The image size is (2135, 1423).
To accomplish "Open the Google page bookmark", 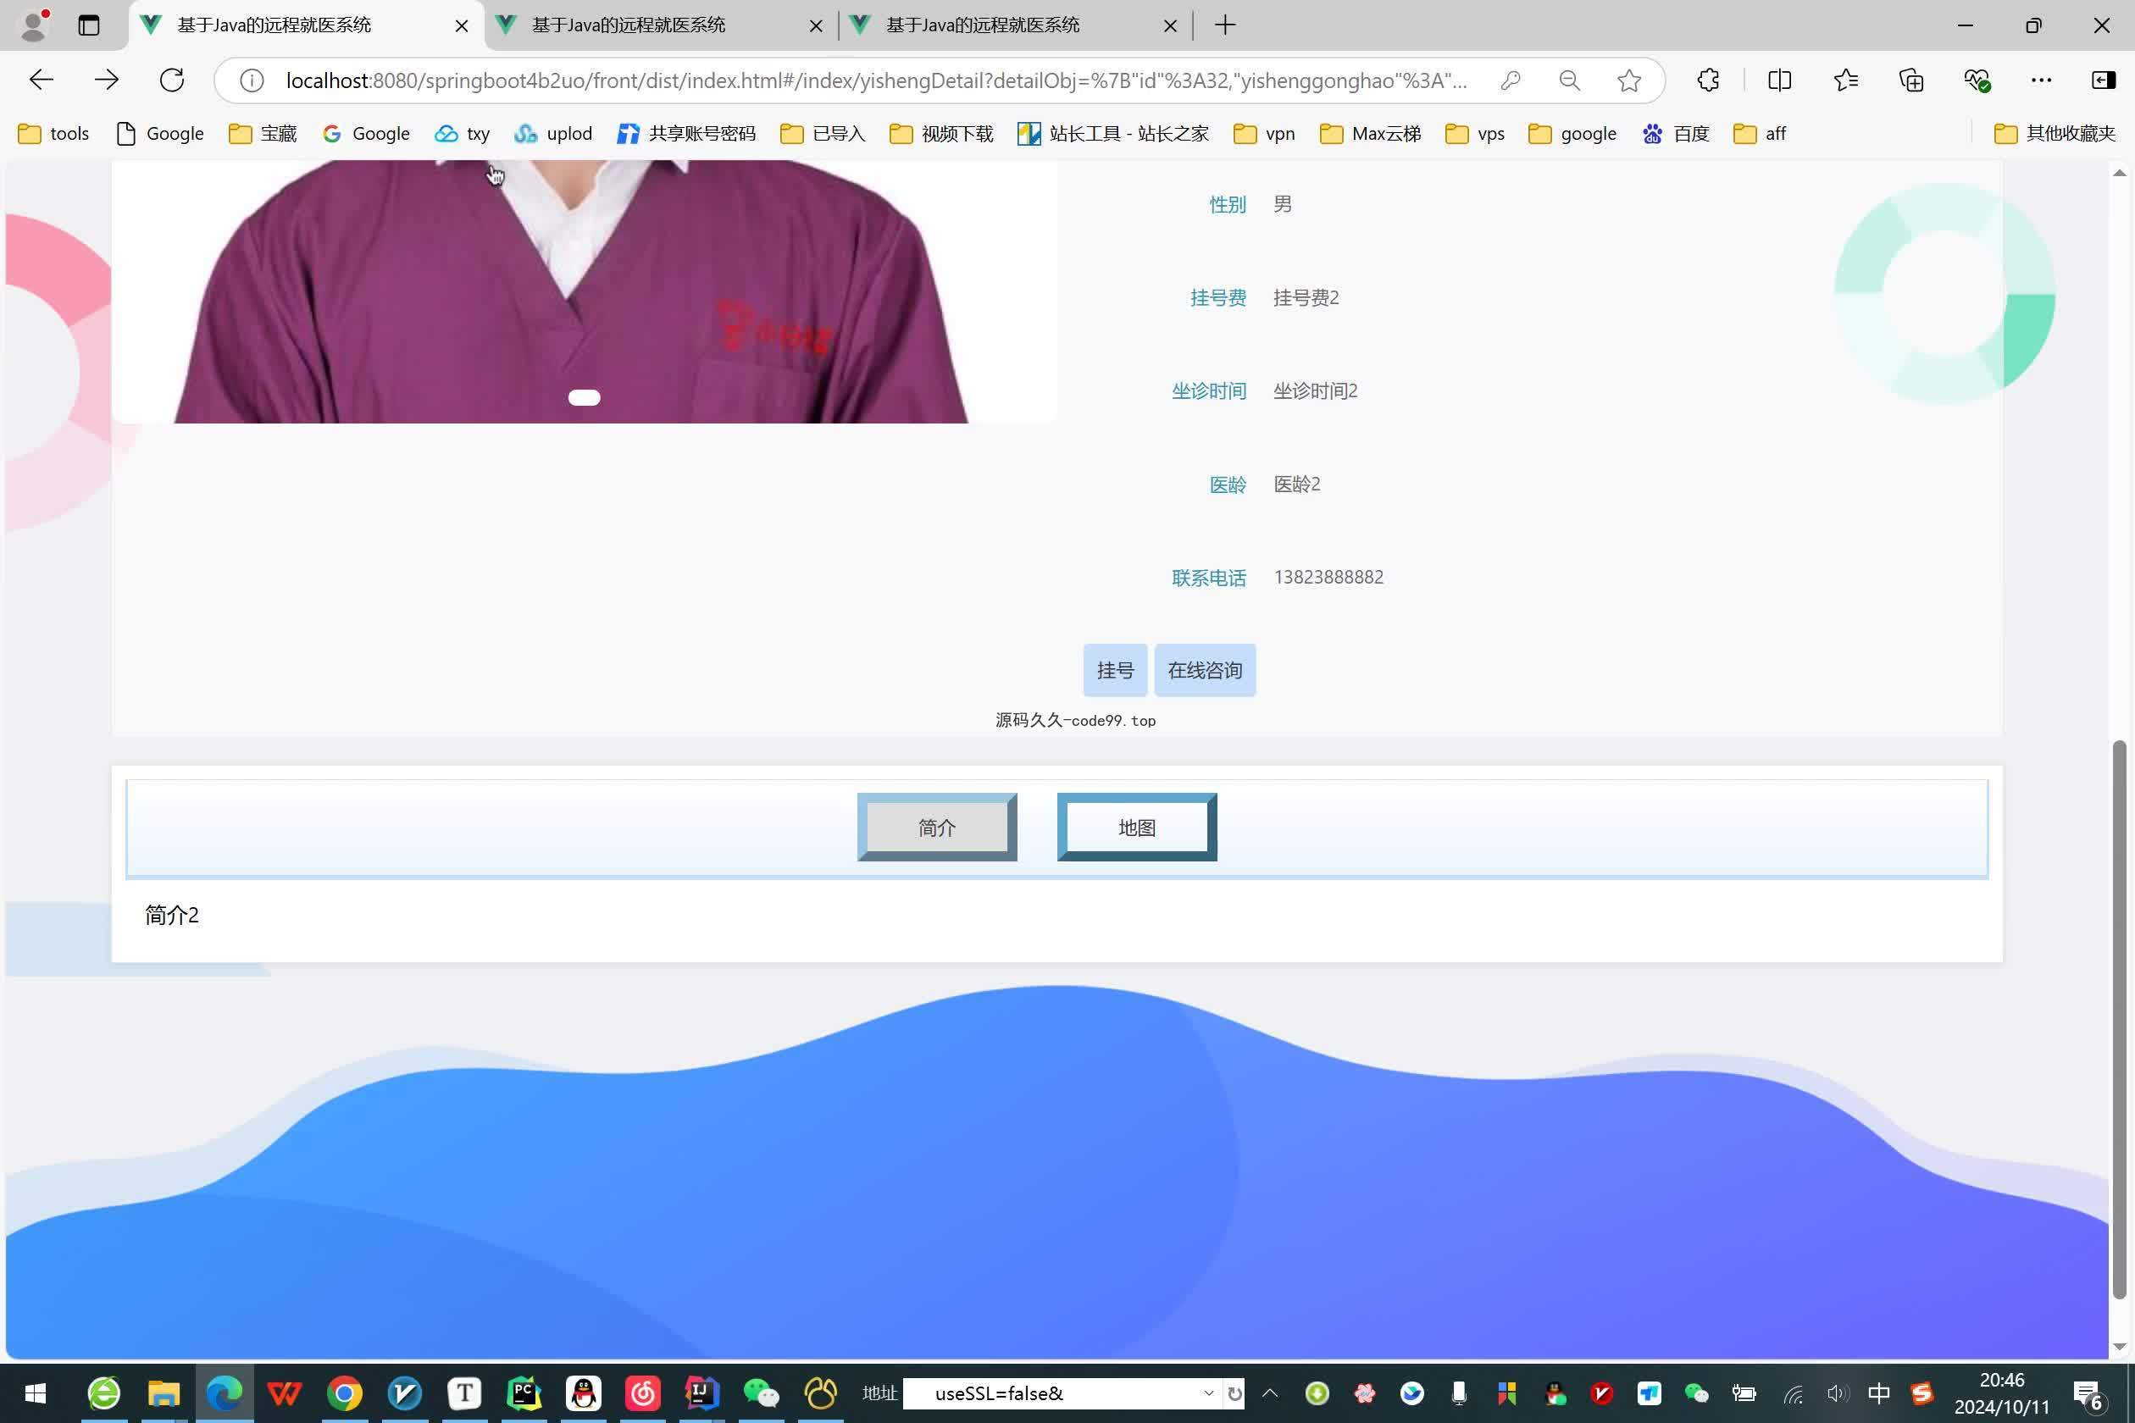I will coord(160,134).
